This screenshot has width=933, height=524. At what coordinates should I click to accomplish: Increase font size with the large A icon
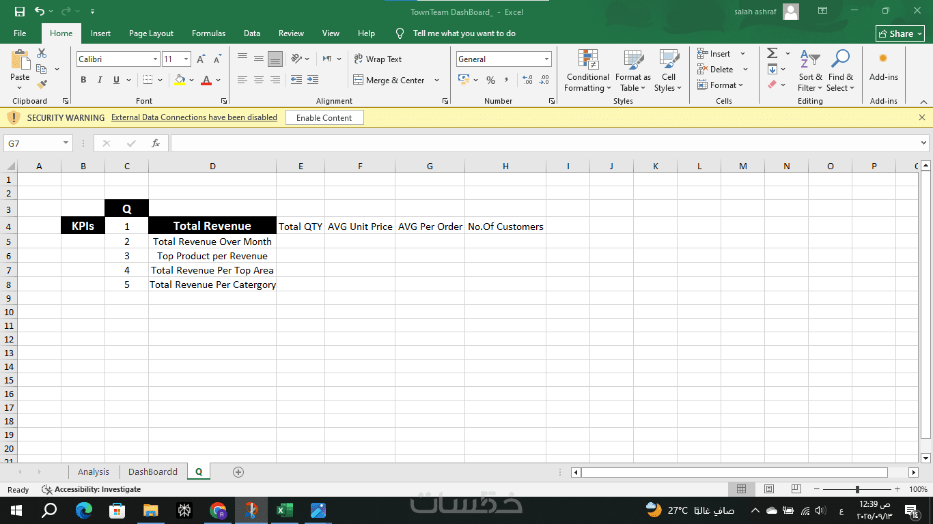click(x=201, y=59)
